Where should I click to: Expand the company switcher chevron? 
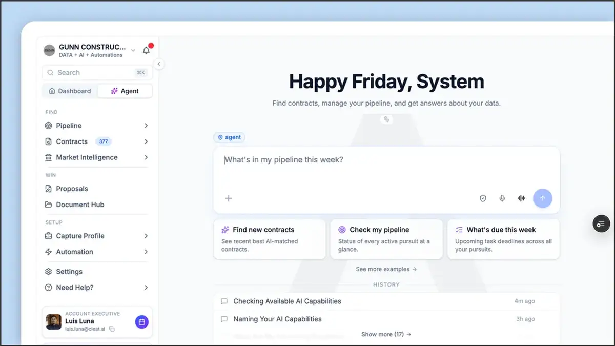coord(133,50)
